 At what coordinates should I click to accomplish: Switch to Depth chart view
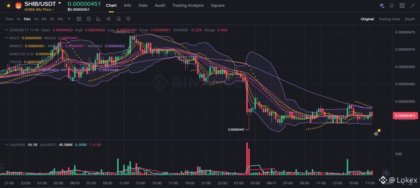(x=410, y=19)
